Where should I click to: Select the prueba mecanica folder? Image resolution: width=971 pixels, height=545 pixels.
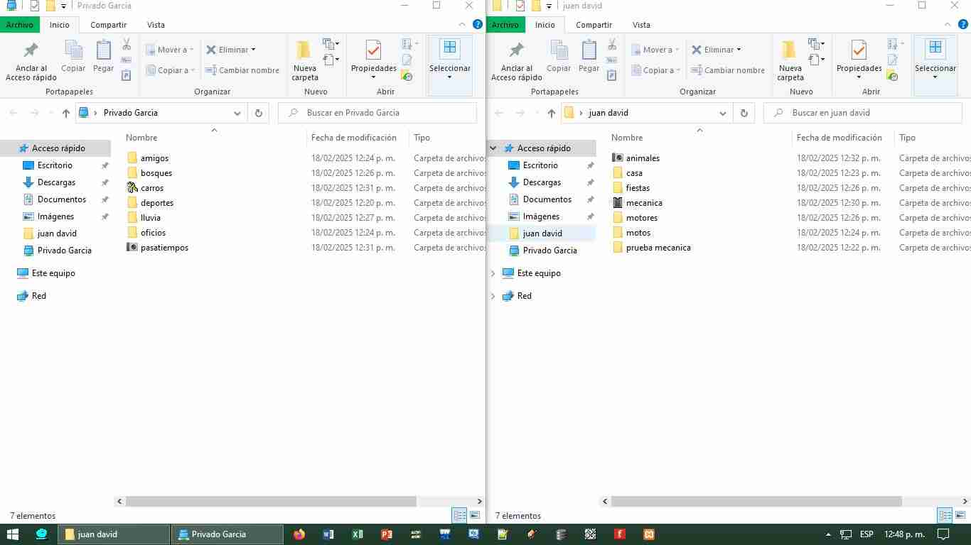point(658,248)
